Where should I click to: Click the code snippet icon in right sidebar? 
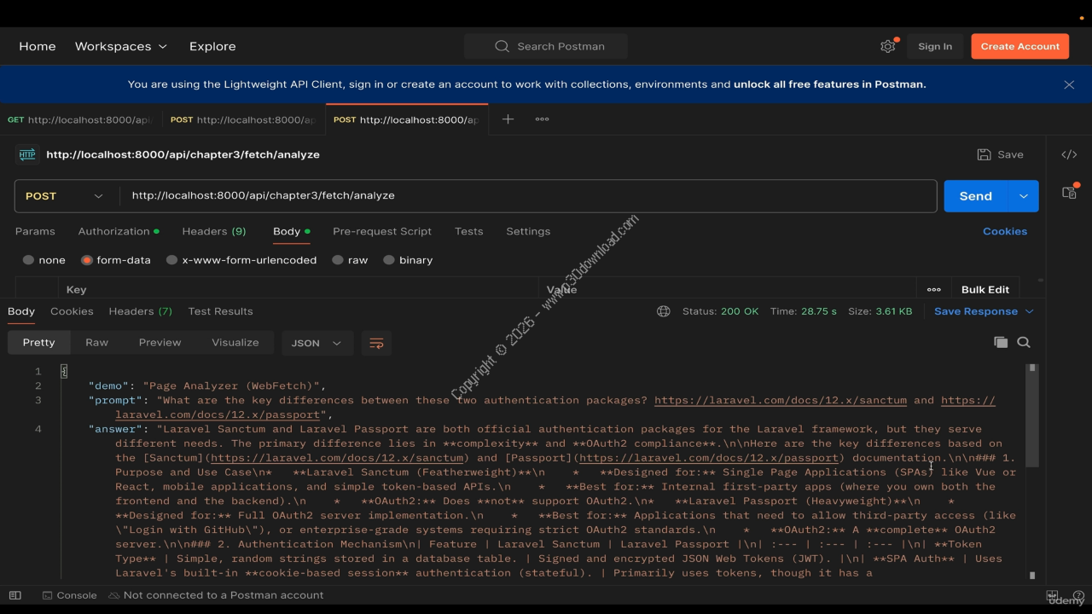1069,154
